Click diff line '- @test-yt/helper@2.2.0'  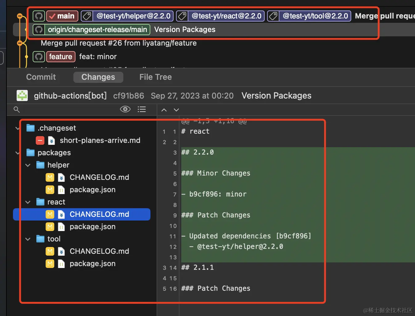(x=236, y=246)
